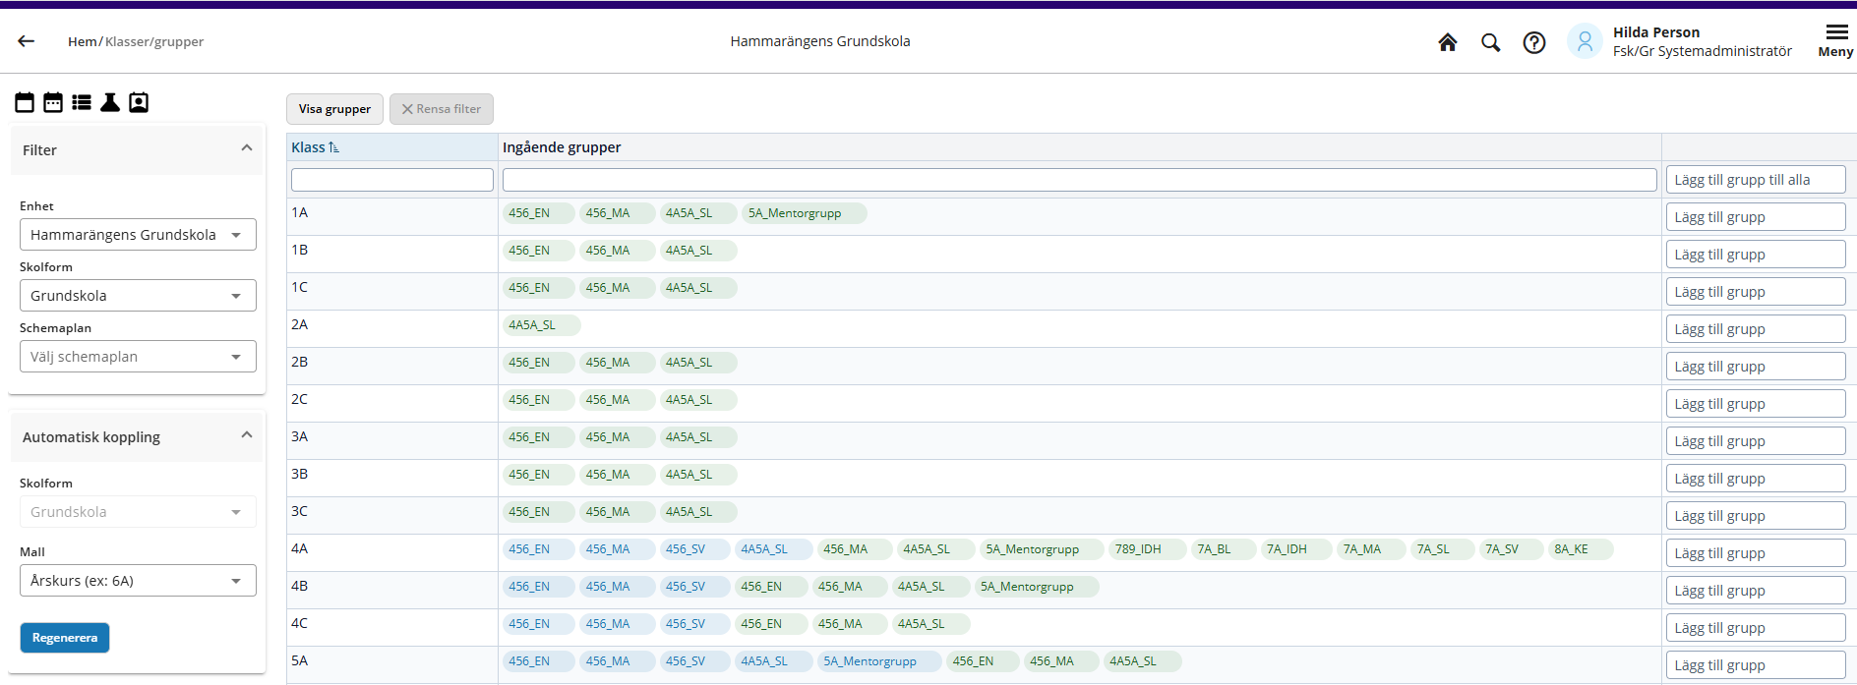Open the Meny hamburger menu

coord(1835,40)
